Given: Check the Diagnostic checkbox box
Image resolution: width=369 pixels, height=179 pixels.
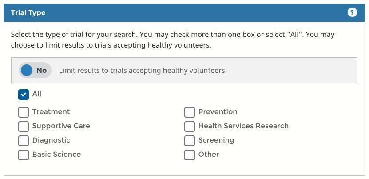Looking at the screenshot, I should 24,140.
